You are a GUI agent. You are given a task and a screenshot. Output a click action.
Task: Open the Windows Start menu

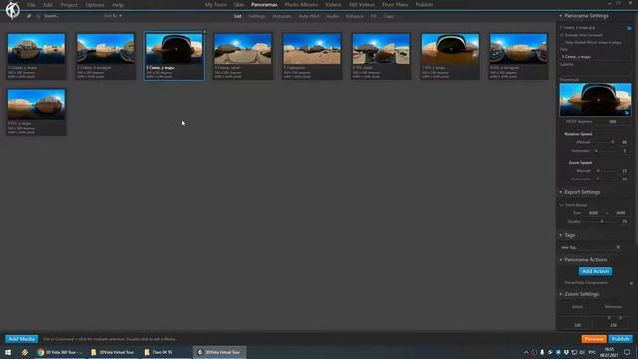[8, 352]
